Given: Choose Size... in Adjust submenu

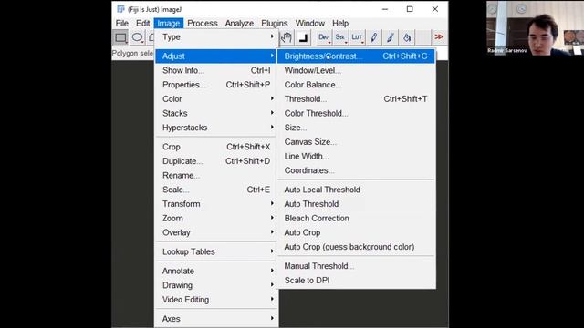Looking at the screenshot, I should 356,128.
